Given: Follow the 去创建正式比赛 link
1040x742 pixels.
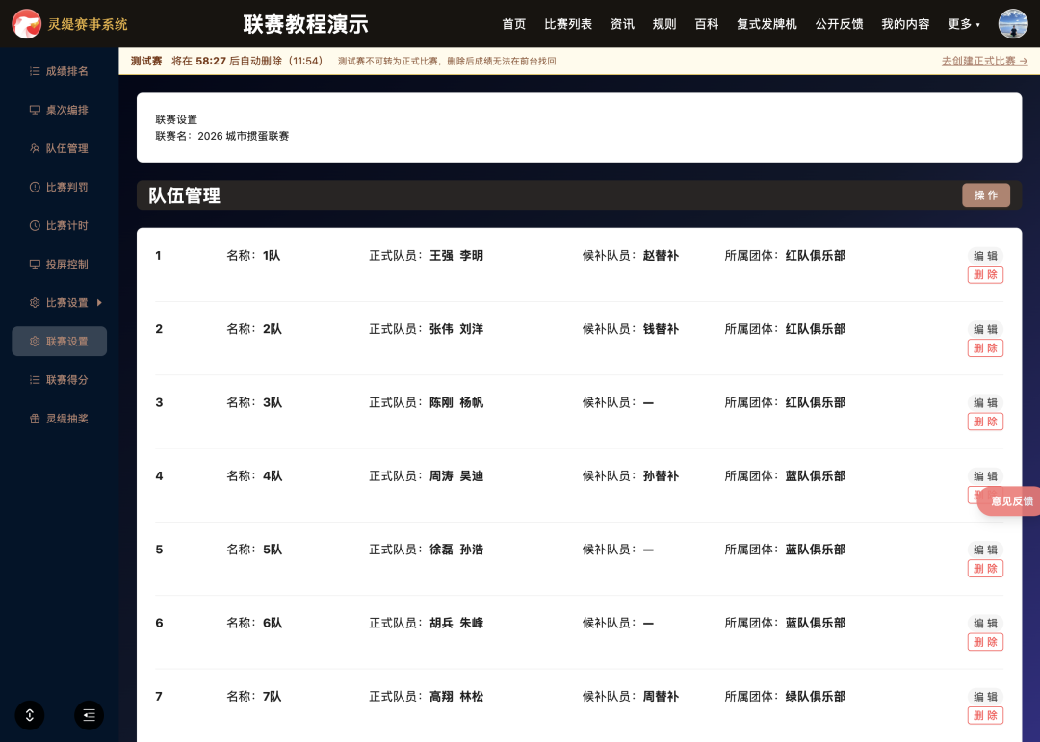Looking at the screenshot, I should [x=985, y=61].
